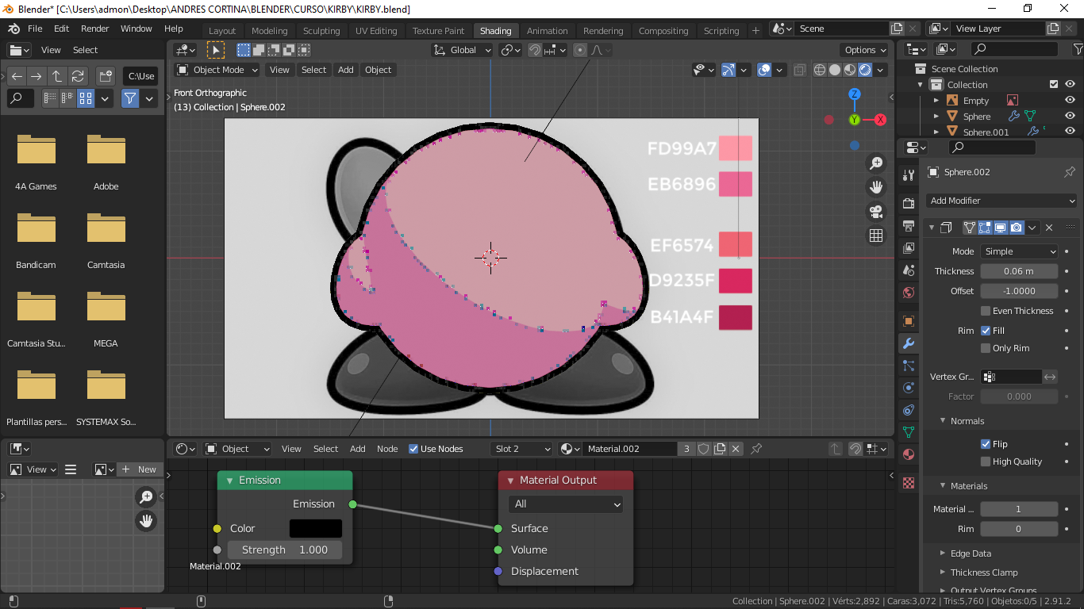
Task: Toggle X-ray view in viewport header
Action: (x=799, y=70)
